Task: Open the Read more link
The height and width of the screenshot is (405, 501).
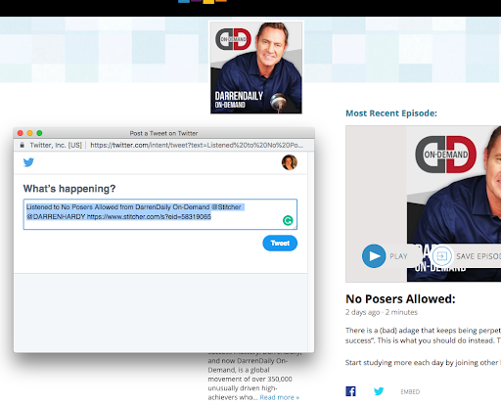Action: pyautogui.click(x=280, y=397)
